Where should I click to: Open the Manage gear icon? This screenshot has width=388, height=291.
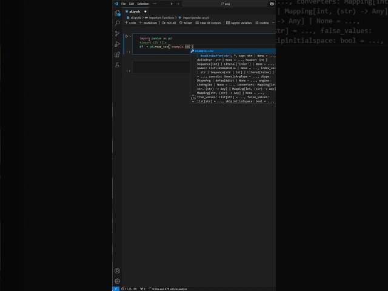[x=117, y=281]
